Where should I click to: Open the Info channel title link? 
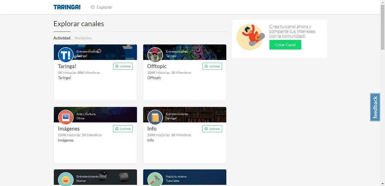coord(152,129)
